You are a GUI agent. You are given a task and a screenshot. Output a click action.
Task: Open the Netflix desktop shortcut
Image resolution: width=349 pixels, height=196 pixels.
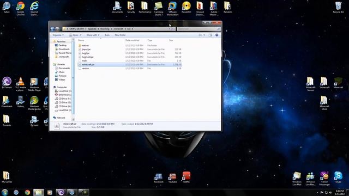186,177
